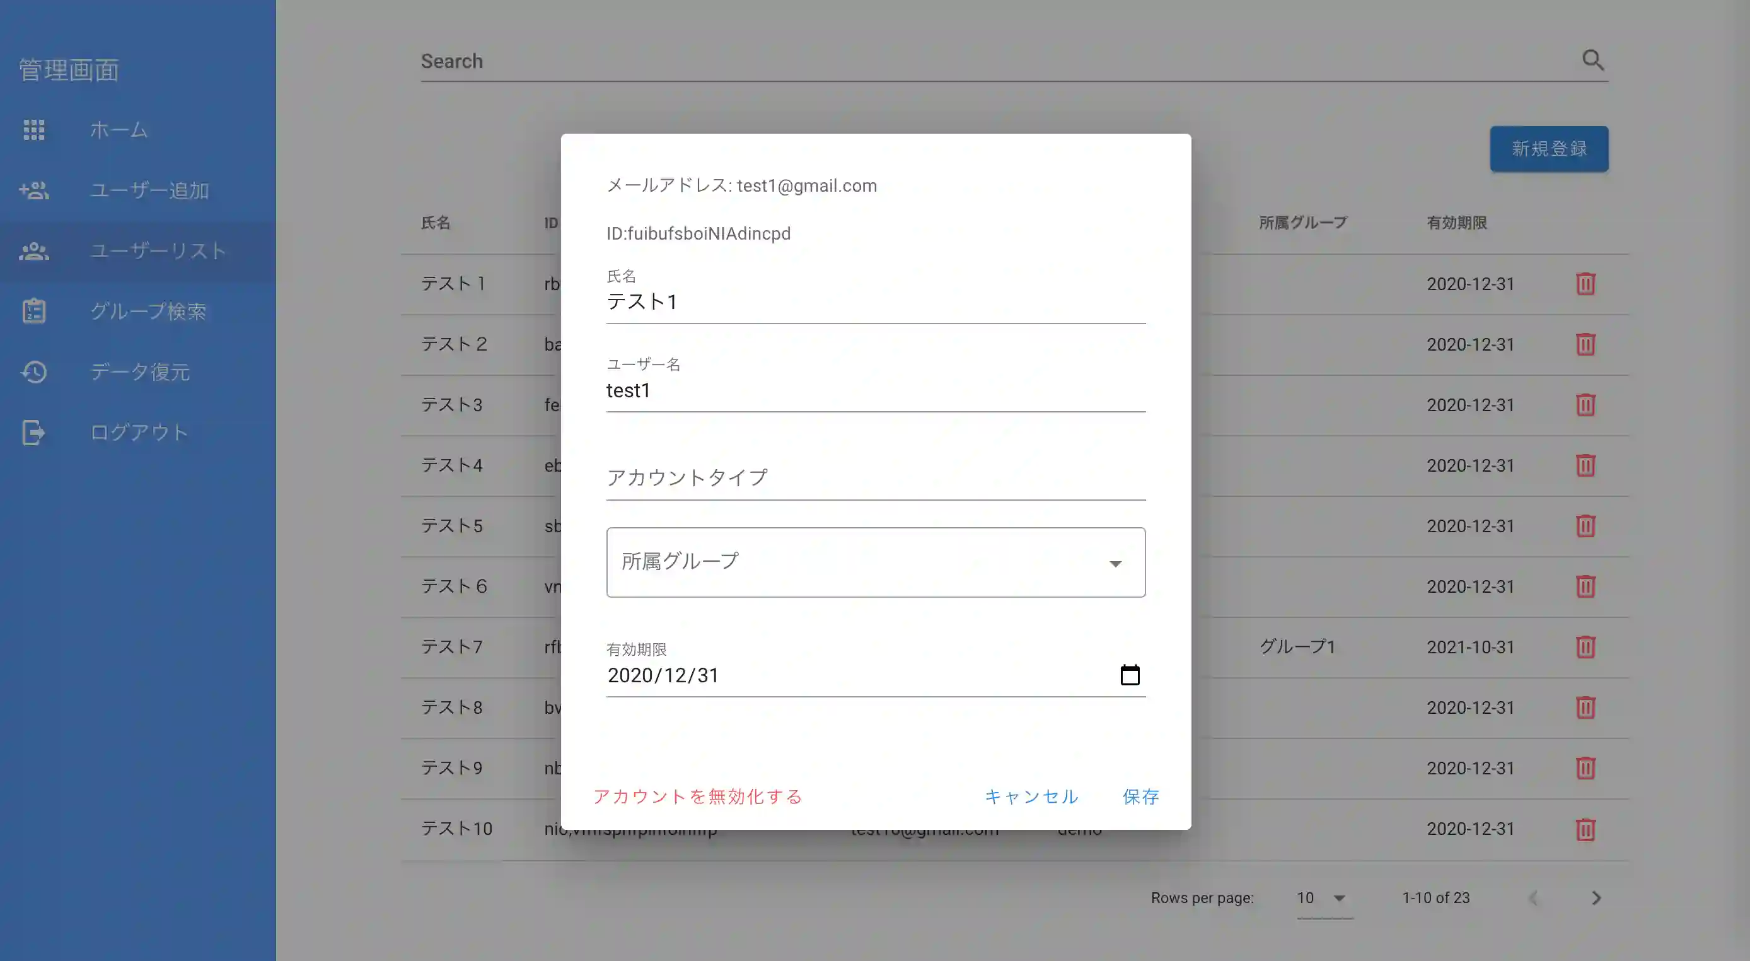Viewport: 1750px width, 961px height.
Task: Delete the テスト1 row via trash icon
Action: point(1585,284)
